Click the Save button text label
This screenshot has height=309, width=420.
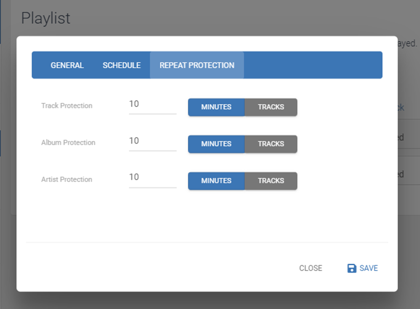click(369, 268)
